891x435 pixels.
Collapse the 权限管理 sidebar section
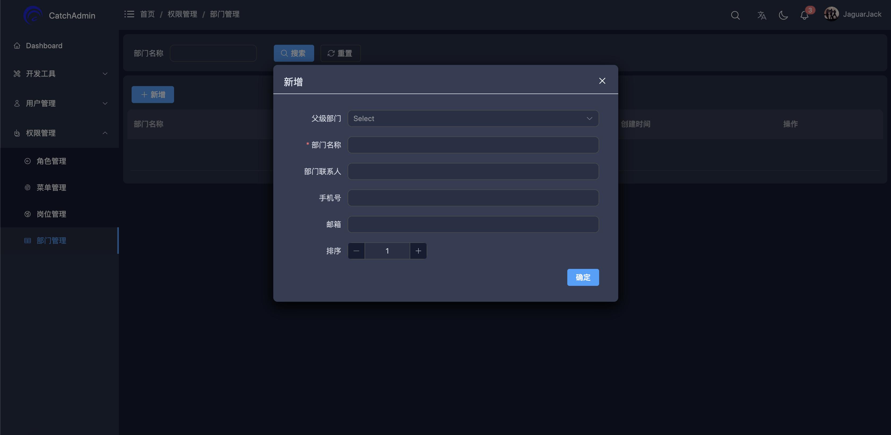[105, 133]
